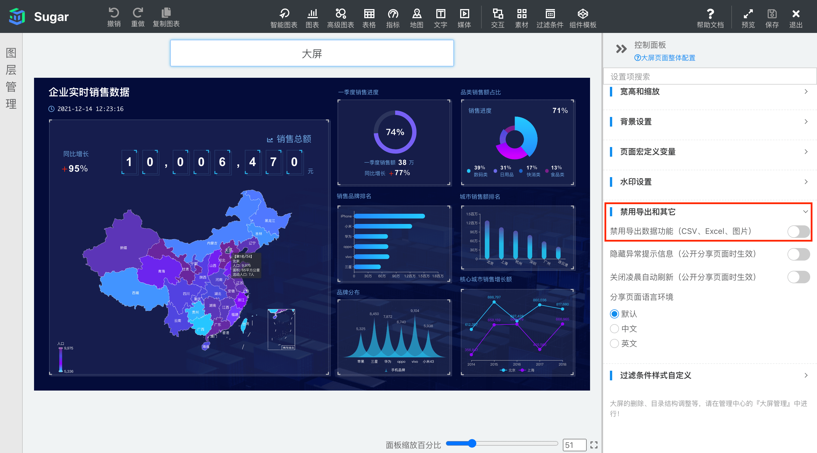Expand the 页面宏定义变量 section
This screenshot has height=453, width=817.
(x=710, y=152)
